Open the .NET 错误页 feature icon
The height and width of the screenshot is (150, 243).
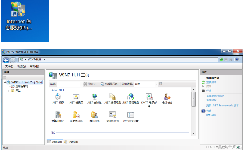(76, 99)
